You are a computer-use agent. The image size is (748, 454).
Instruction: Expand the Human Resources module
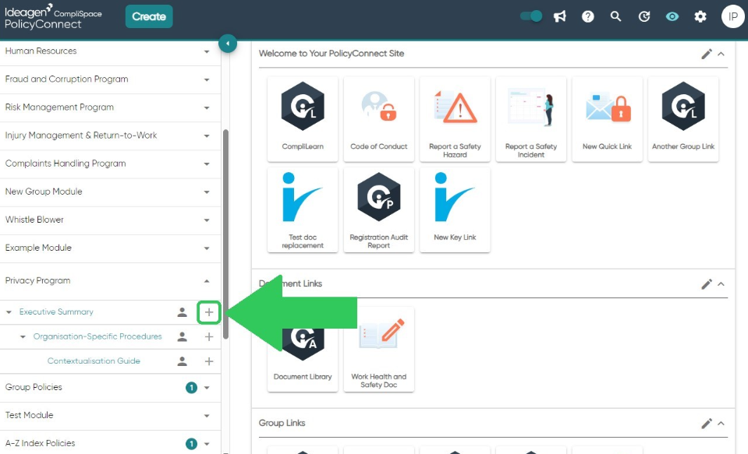tap(110, 51)
